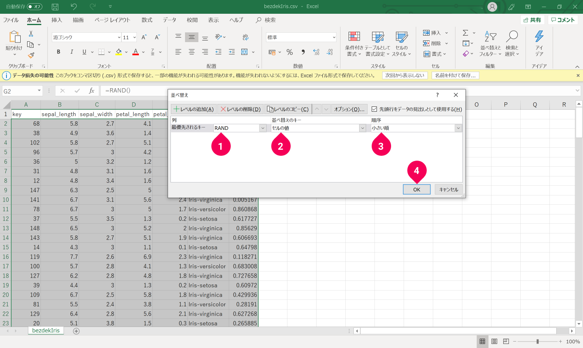Switch to Normal view in status bar
Image resolution: width=583 pixels, height=348 pixels.
[482, 342]
